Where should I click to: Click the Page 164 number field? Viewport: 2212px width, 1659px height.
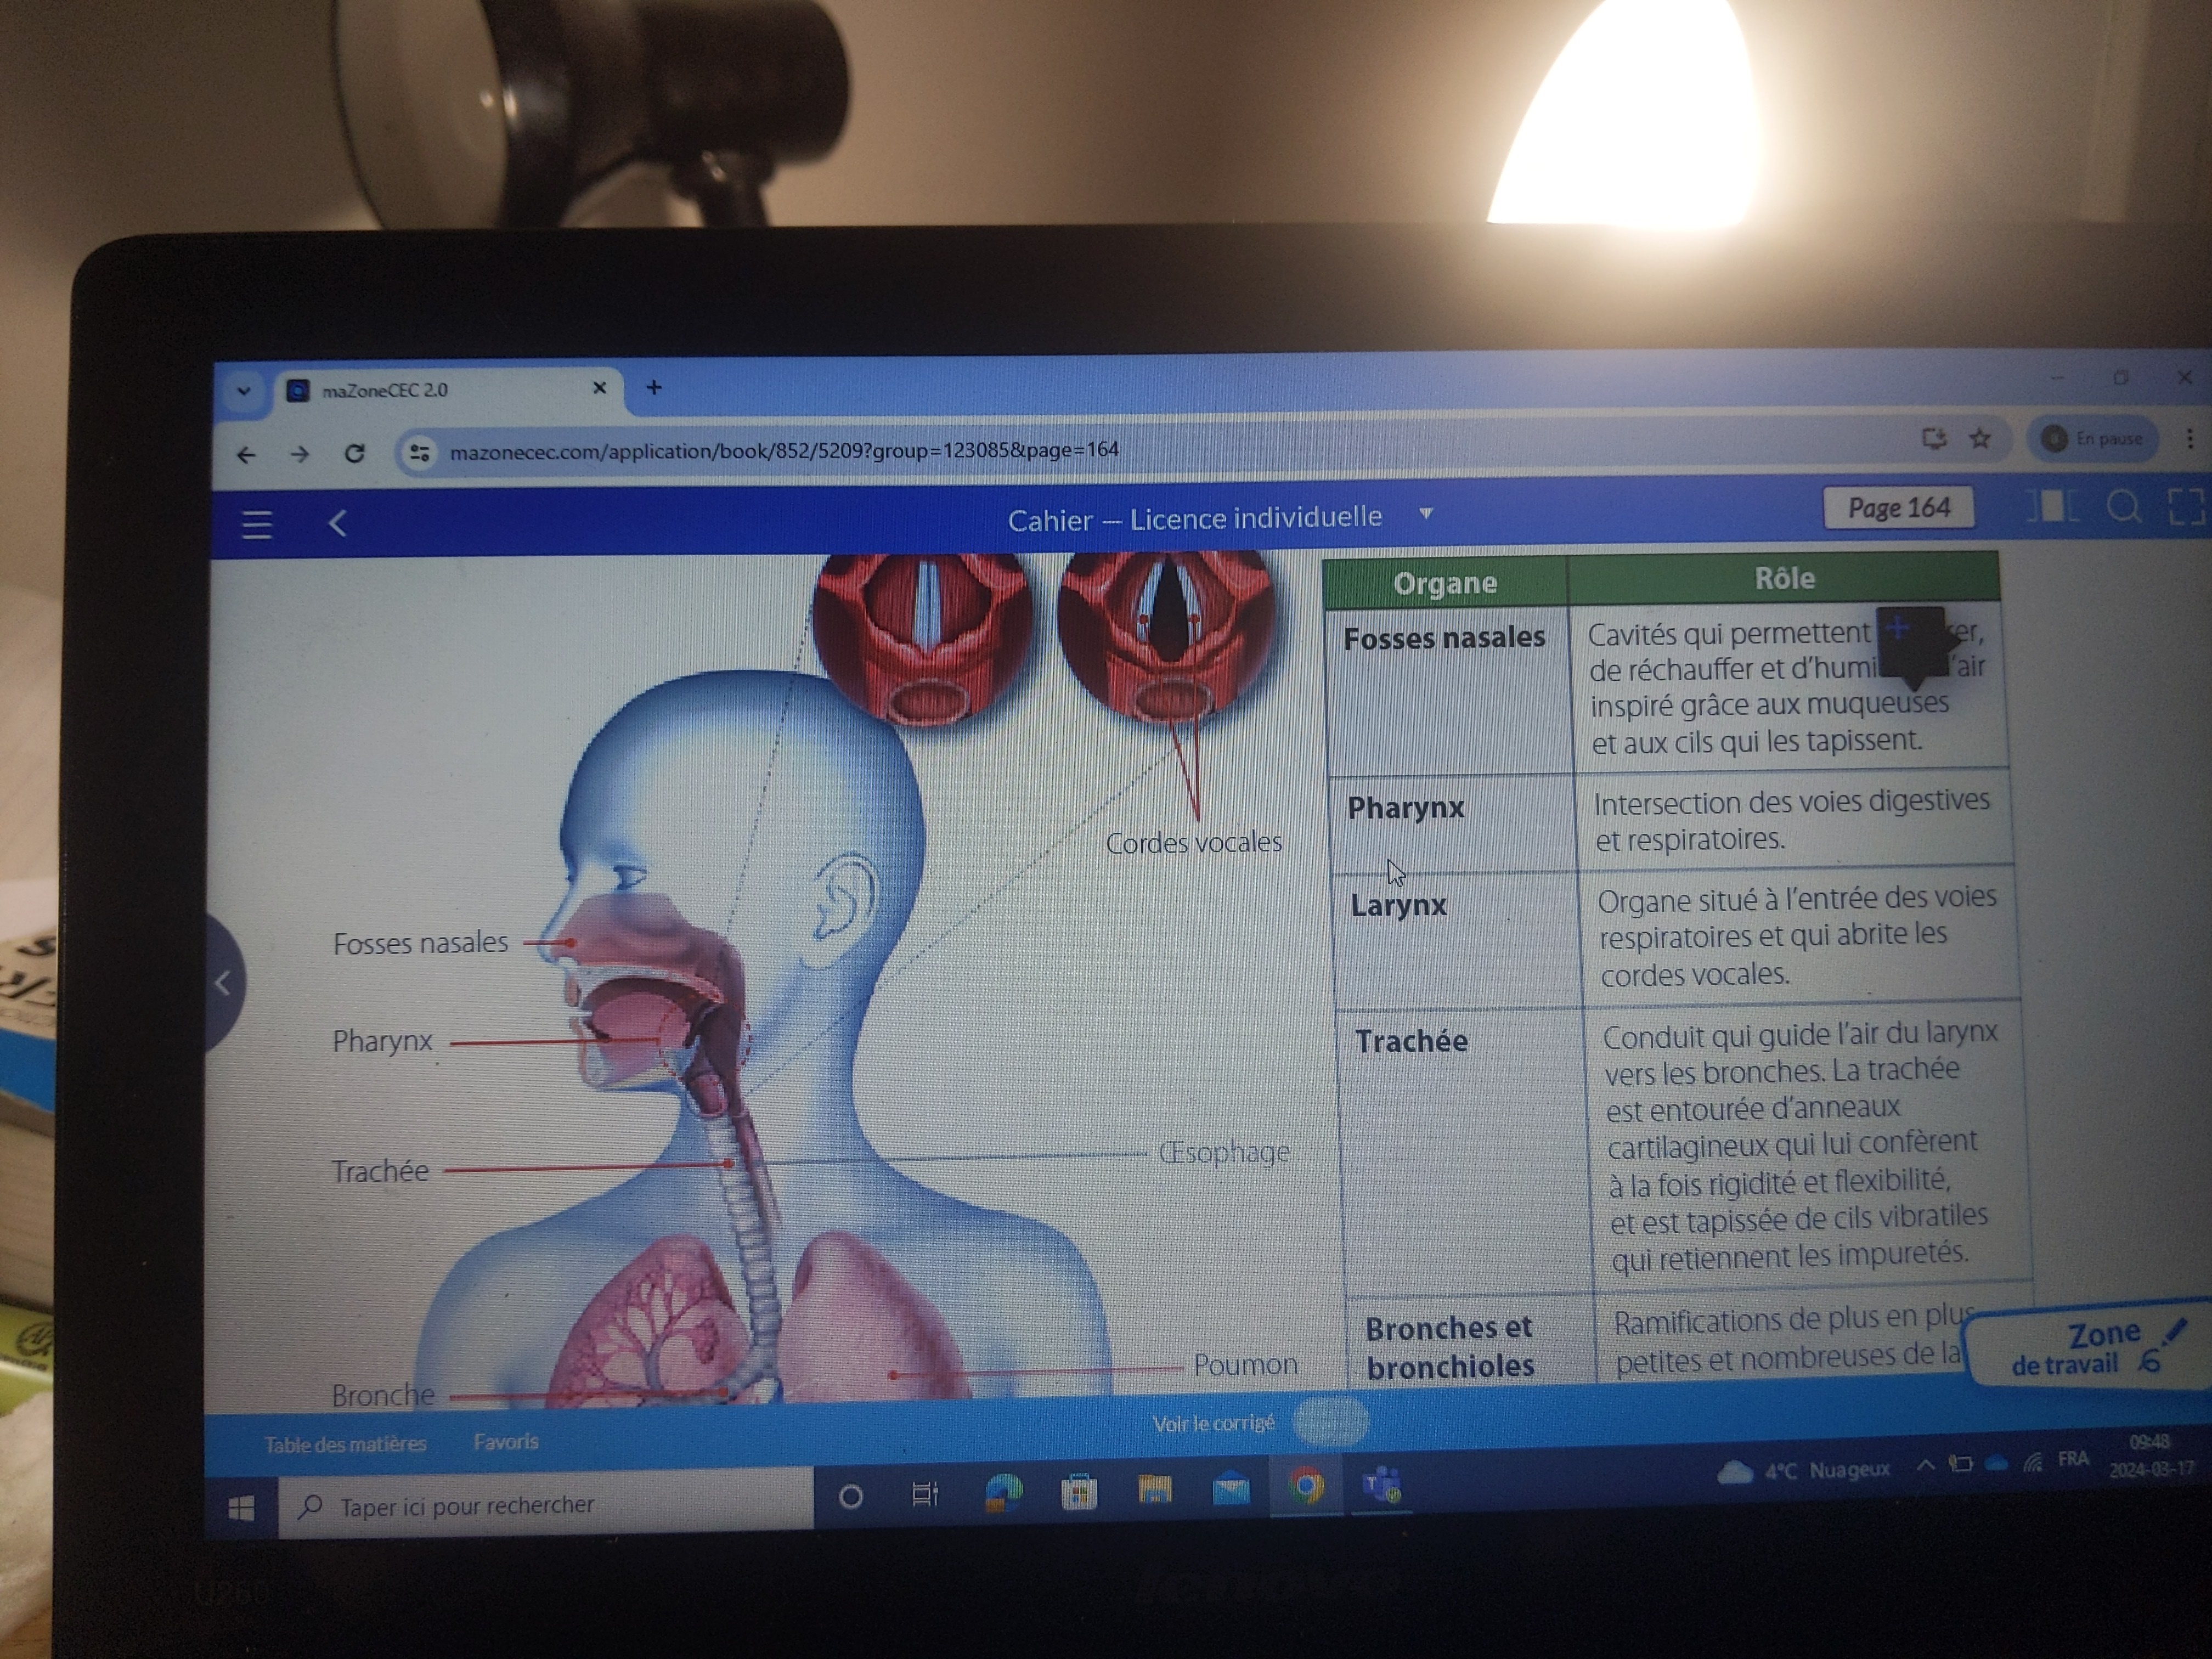(1897, 508)
